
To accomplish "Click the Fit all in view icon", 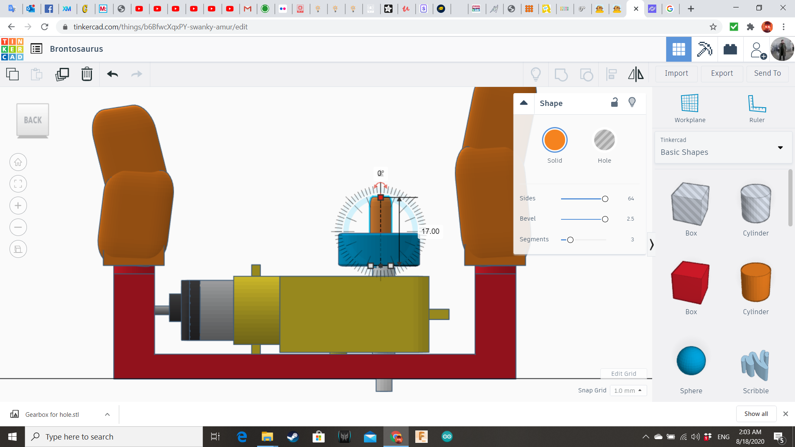I will [18, 184].
